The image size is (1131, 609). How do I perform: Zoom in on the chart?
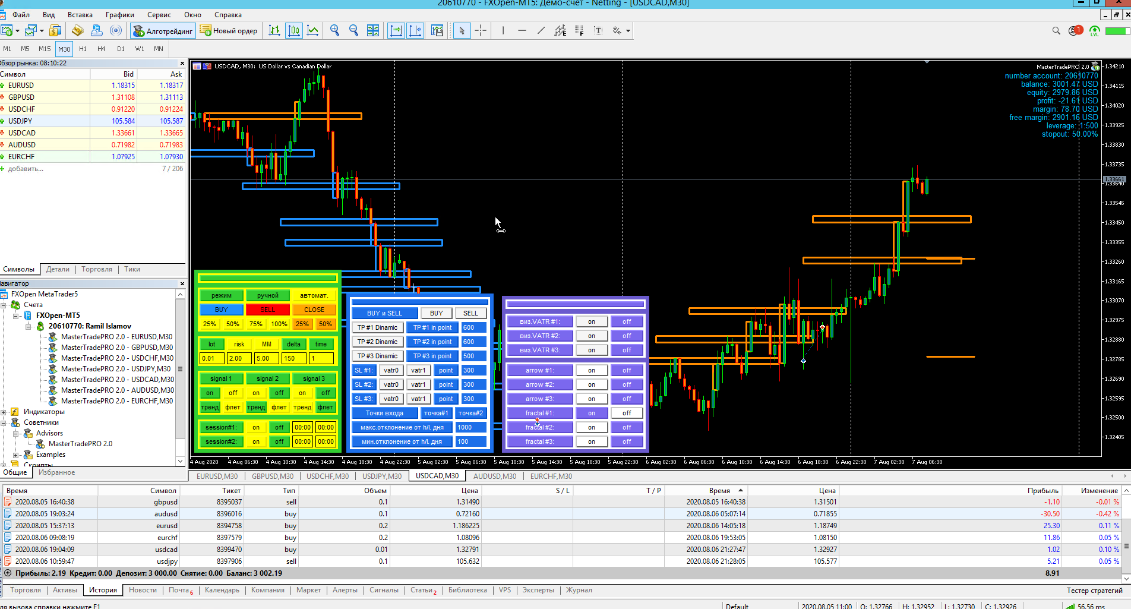pyautogui.click(x=335, y=31)
